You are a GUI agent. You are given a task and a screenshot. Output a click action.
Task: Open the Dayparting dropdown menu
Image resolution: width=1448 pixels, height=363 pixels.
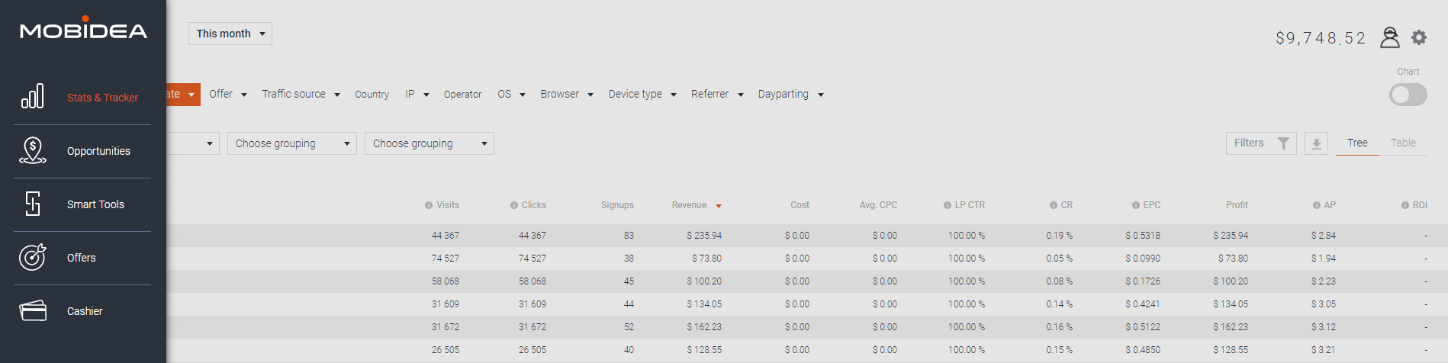click(790, 95)
